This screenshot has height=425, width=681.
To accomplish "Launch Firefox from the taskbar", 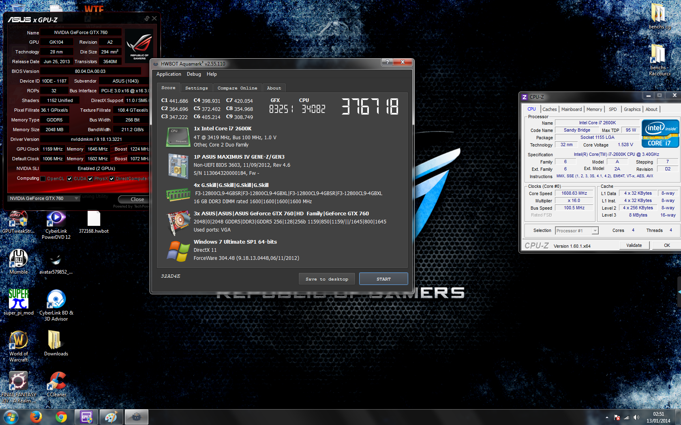I will [36, 417].
